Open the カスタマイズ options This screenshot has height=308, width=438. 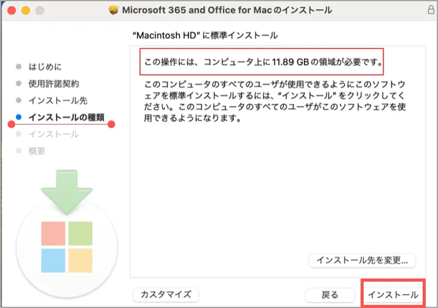(x=166, y=295)
